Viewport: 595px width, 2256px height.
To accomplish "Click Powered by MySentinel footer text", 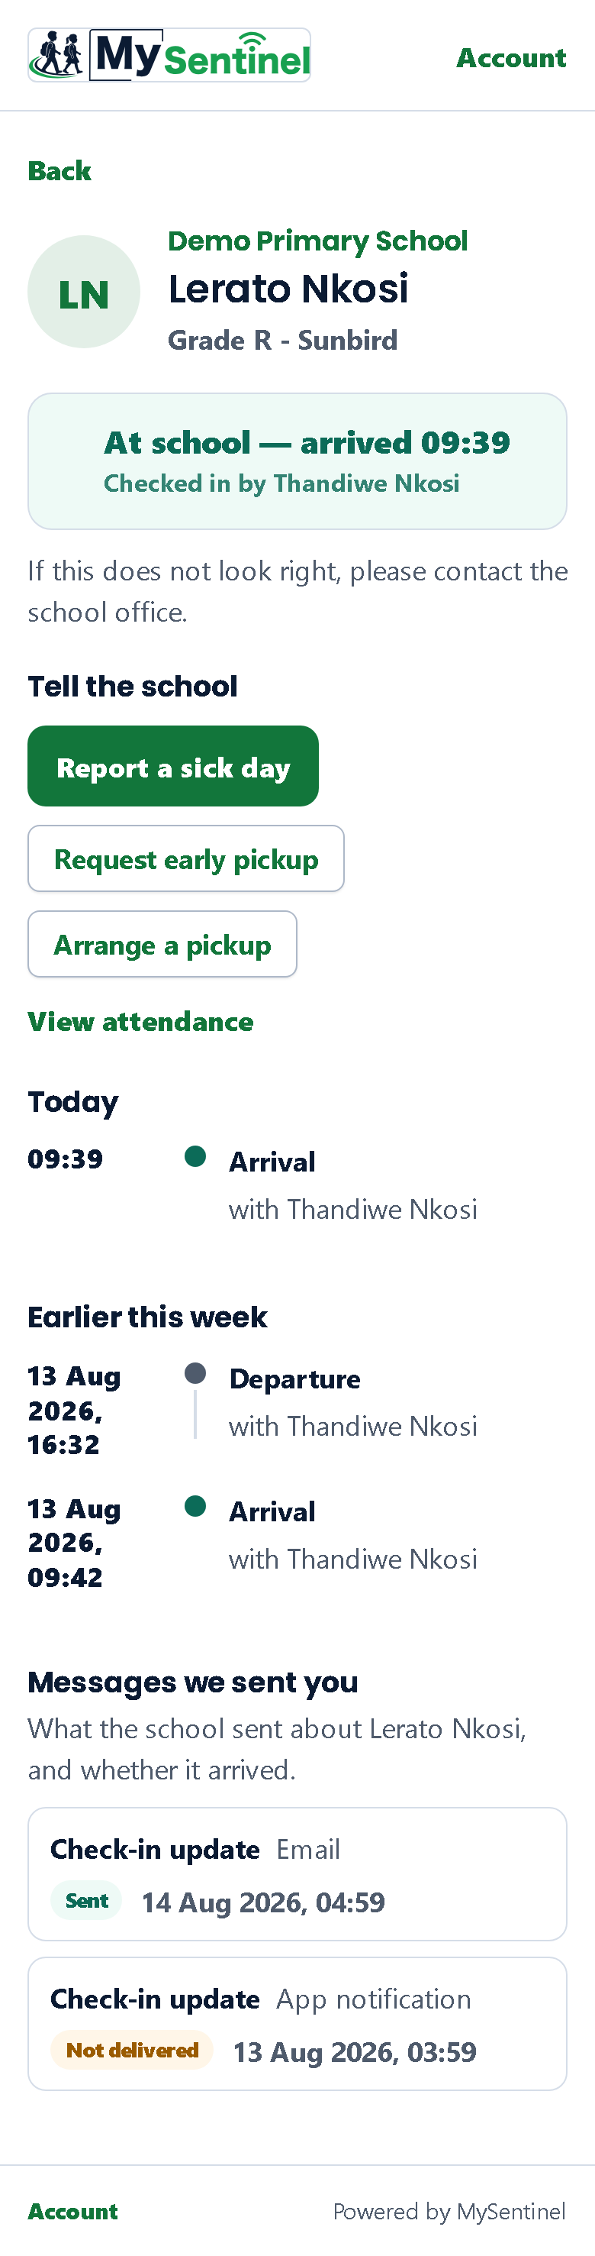I will tap(450, 2212).
